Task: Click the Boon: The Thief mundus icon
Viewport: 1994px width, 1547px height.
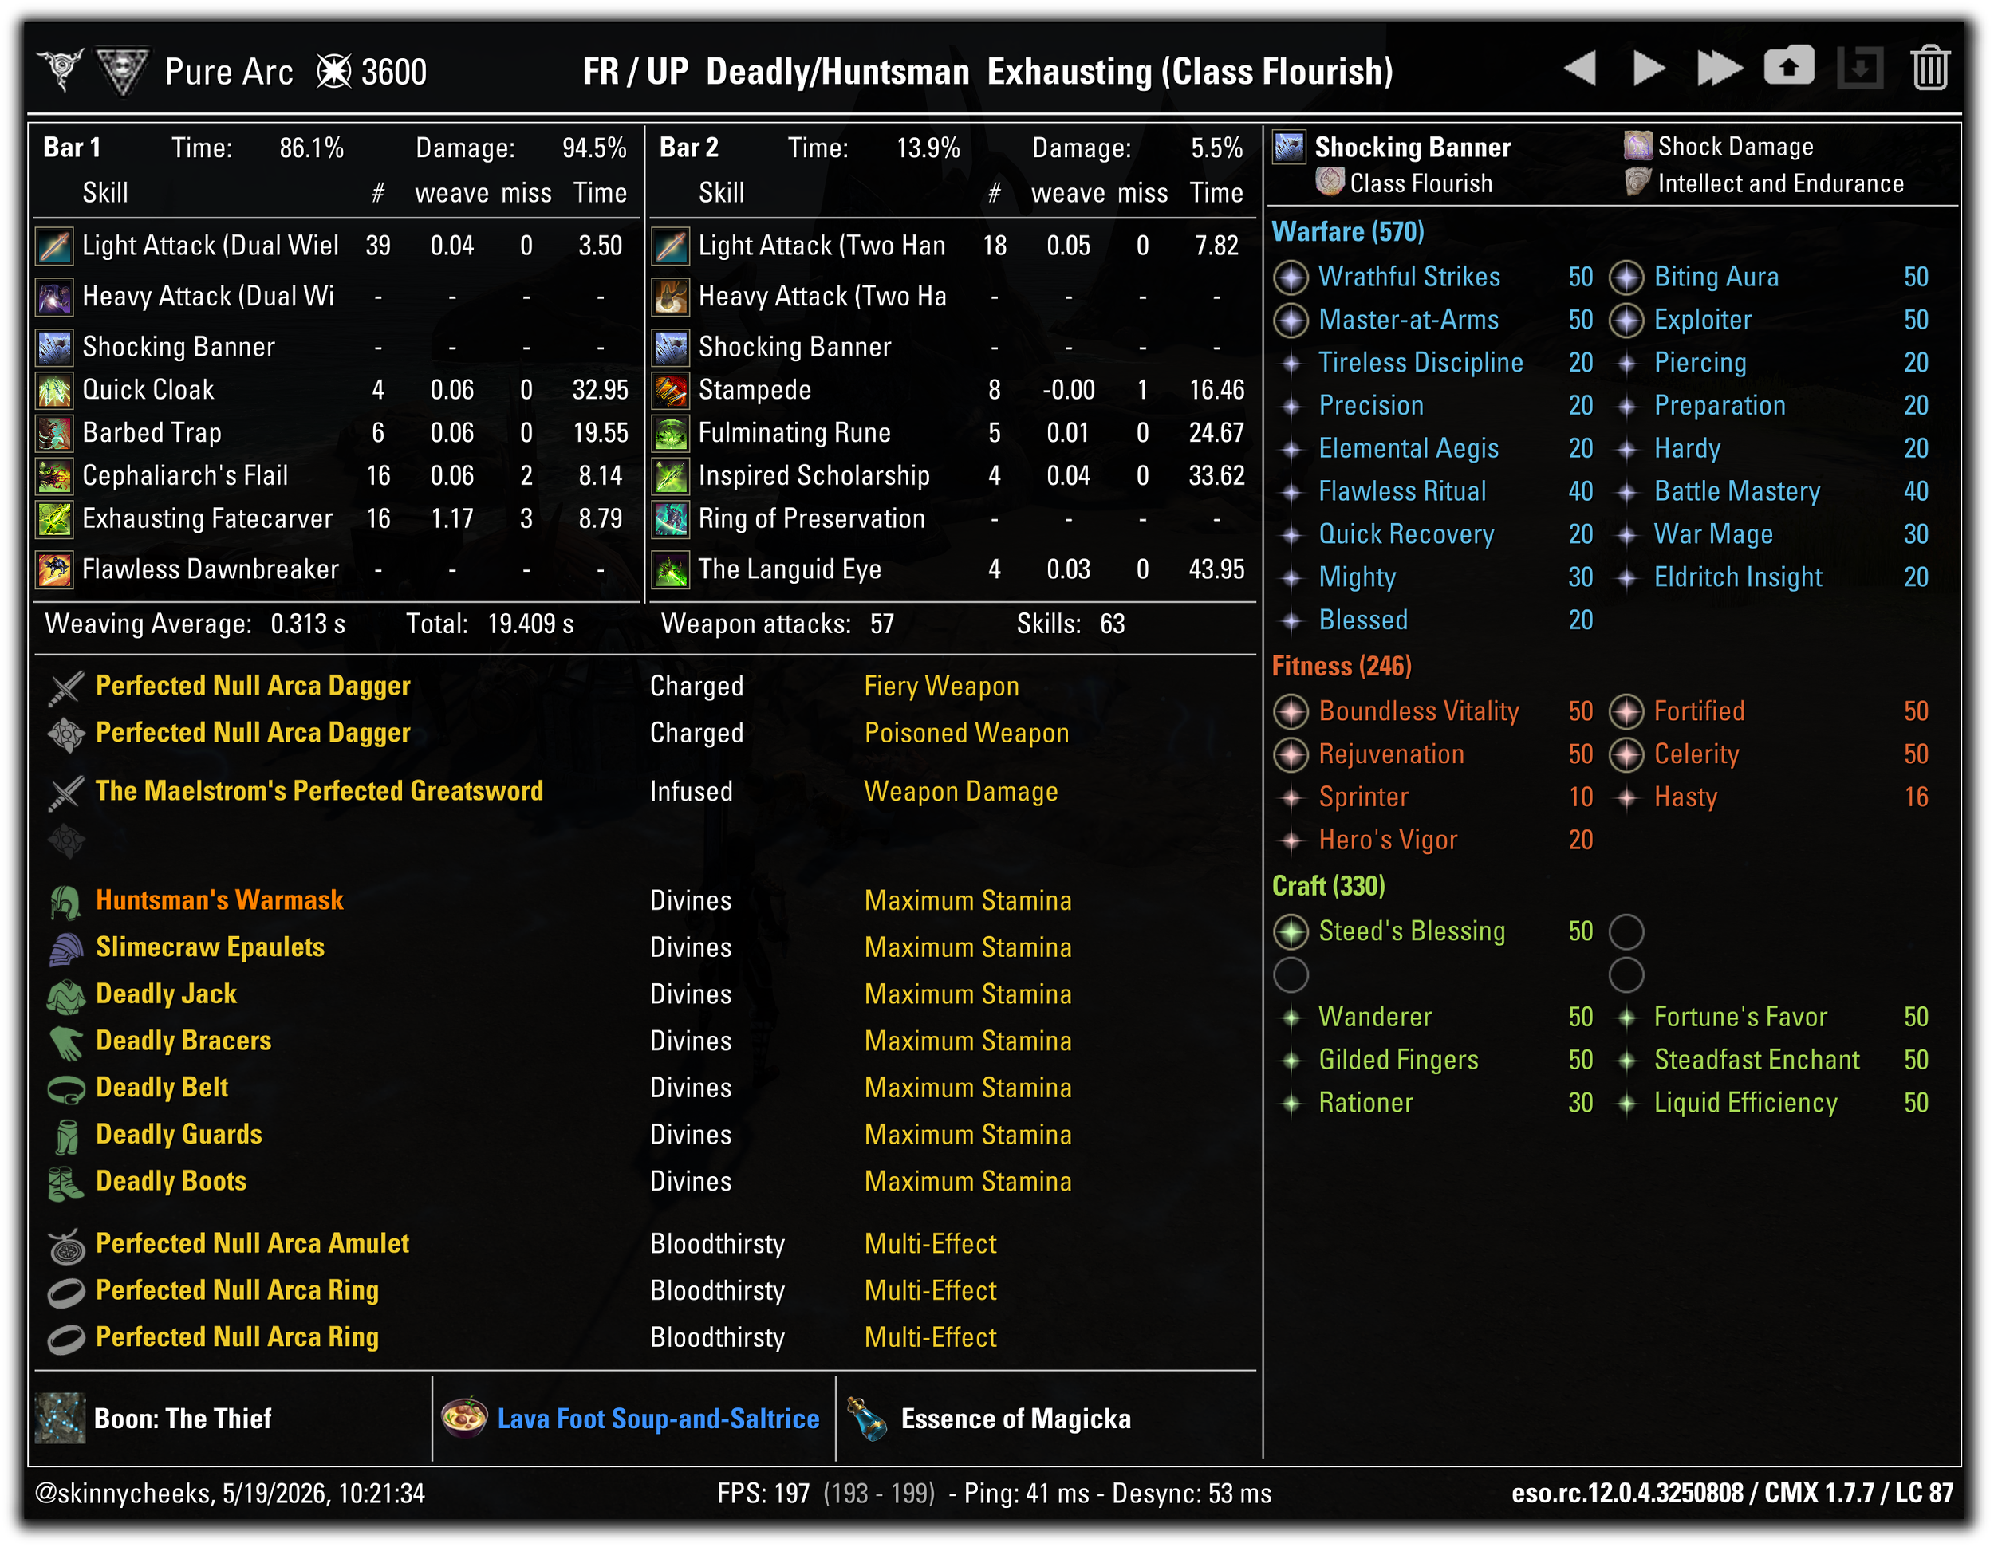Action: pos(61,1419)
